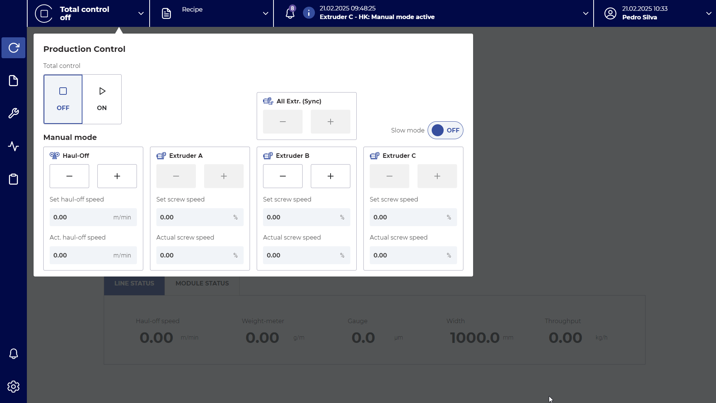Open the activity trend icon in sidebar
716x403 pixels.
tap(13, 146)
